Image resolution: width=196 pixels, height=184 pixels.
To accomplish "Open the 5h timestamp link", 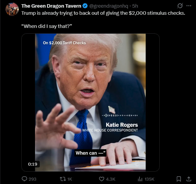I will click(135, 6).
